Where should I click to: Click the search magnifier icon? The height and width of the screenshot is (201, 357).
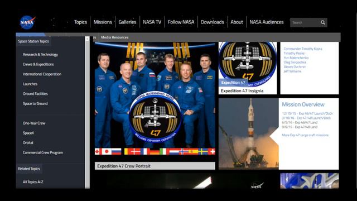pos(323,22)
